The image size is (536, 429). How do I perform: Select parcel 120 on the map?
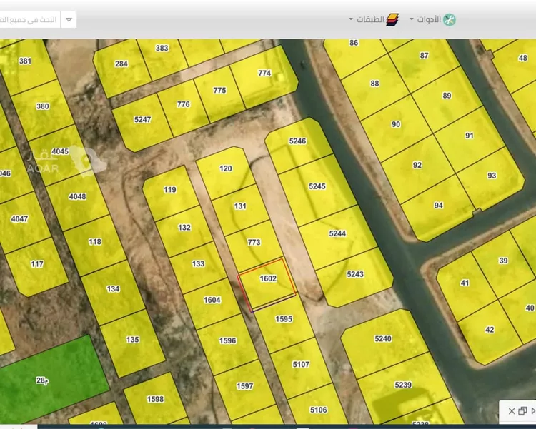(x=226, y=173)
